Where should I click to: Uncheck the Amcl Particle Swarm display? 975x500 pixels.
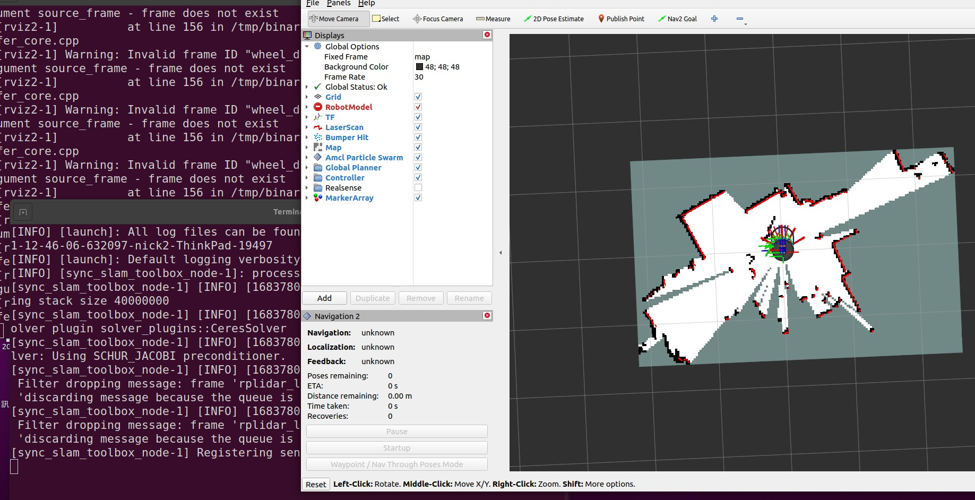pyautogui.click(x=418, y=157)
